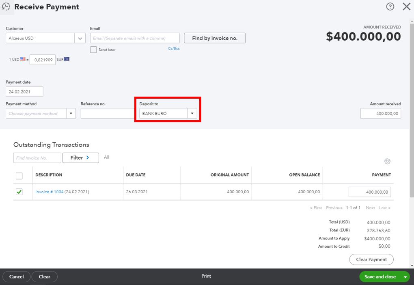414x285 pixels.
Task: Click the PAYMENT column header
Action: (x=381, y=175)
